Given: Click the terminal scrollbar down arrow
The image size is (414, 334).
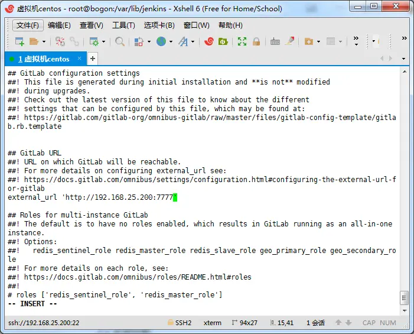Looking at the screenshot, I should (x=404, y=311).
